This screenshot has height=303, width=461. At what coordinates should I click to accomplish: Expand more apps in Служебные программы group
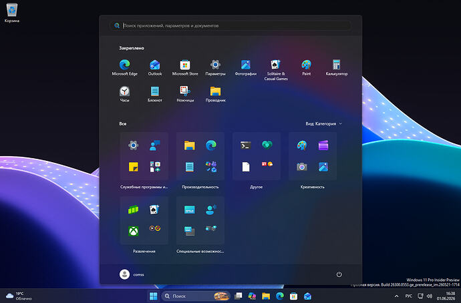click(155, 166)
